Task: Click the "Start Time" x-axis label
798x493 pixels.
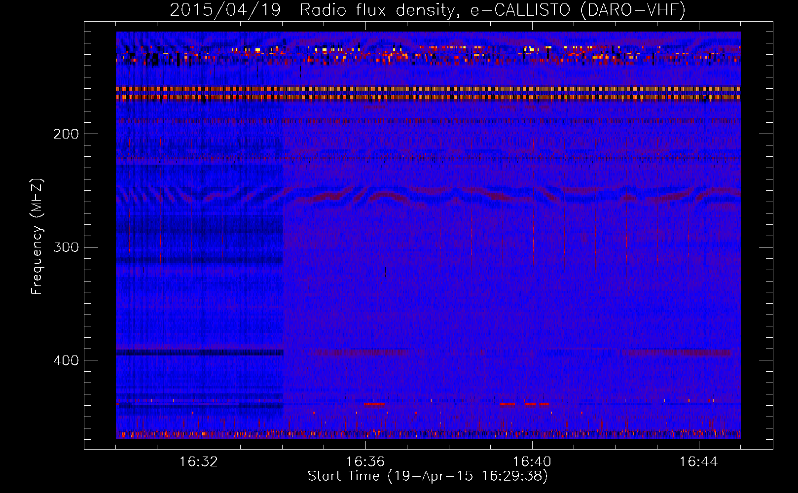Action: click(427, 476)
